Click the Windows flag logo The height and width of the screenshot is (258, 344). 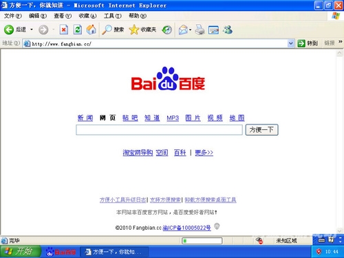click(x=336, y=16)
